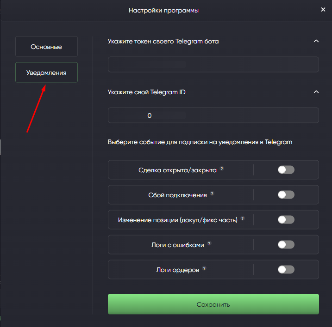
Task: Click the Логи ордеров event label
Action: pyautogui.click(x=178, y=270)
